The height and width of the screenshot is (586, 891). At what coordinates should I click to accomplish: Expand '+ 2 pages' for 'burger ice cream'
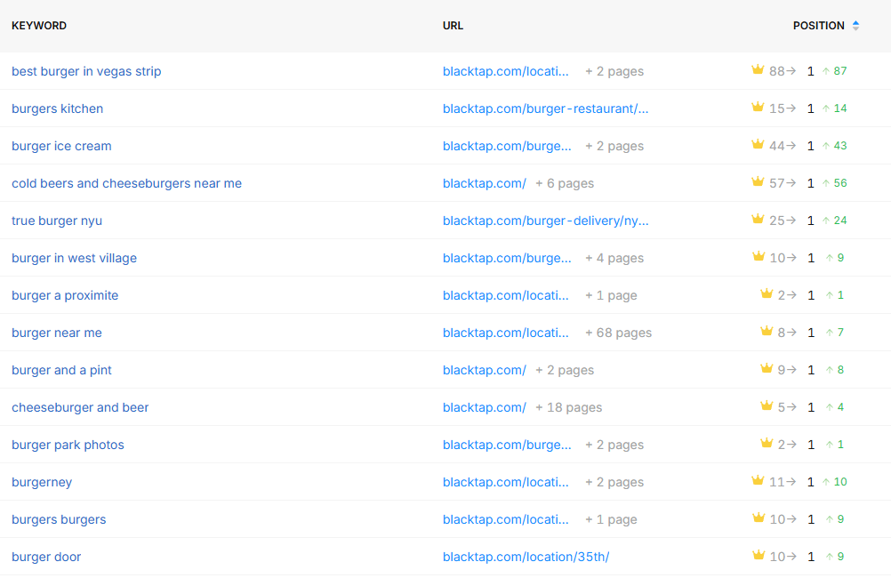coord(614,146)
